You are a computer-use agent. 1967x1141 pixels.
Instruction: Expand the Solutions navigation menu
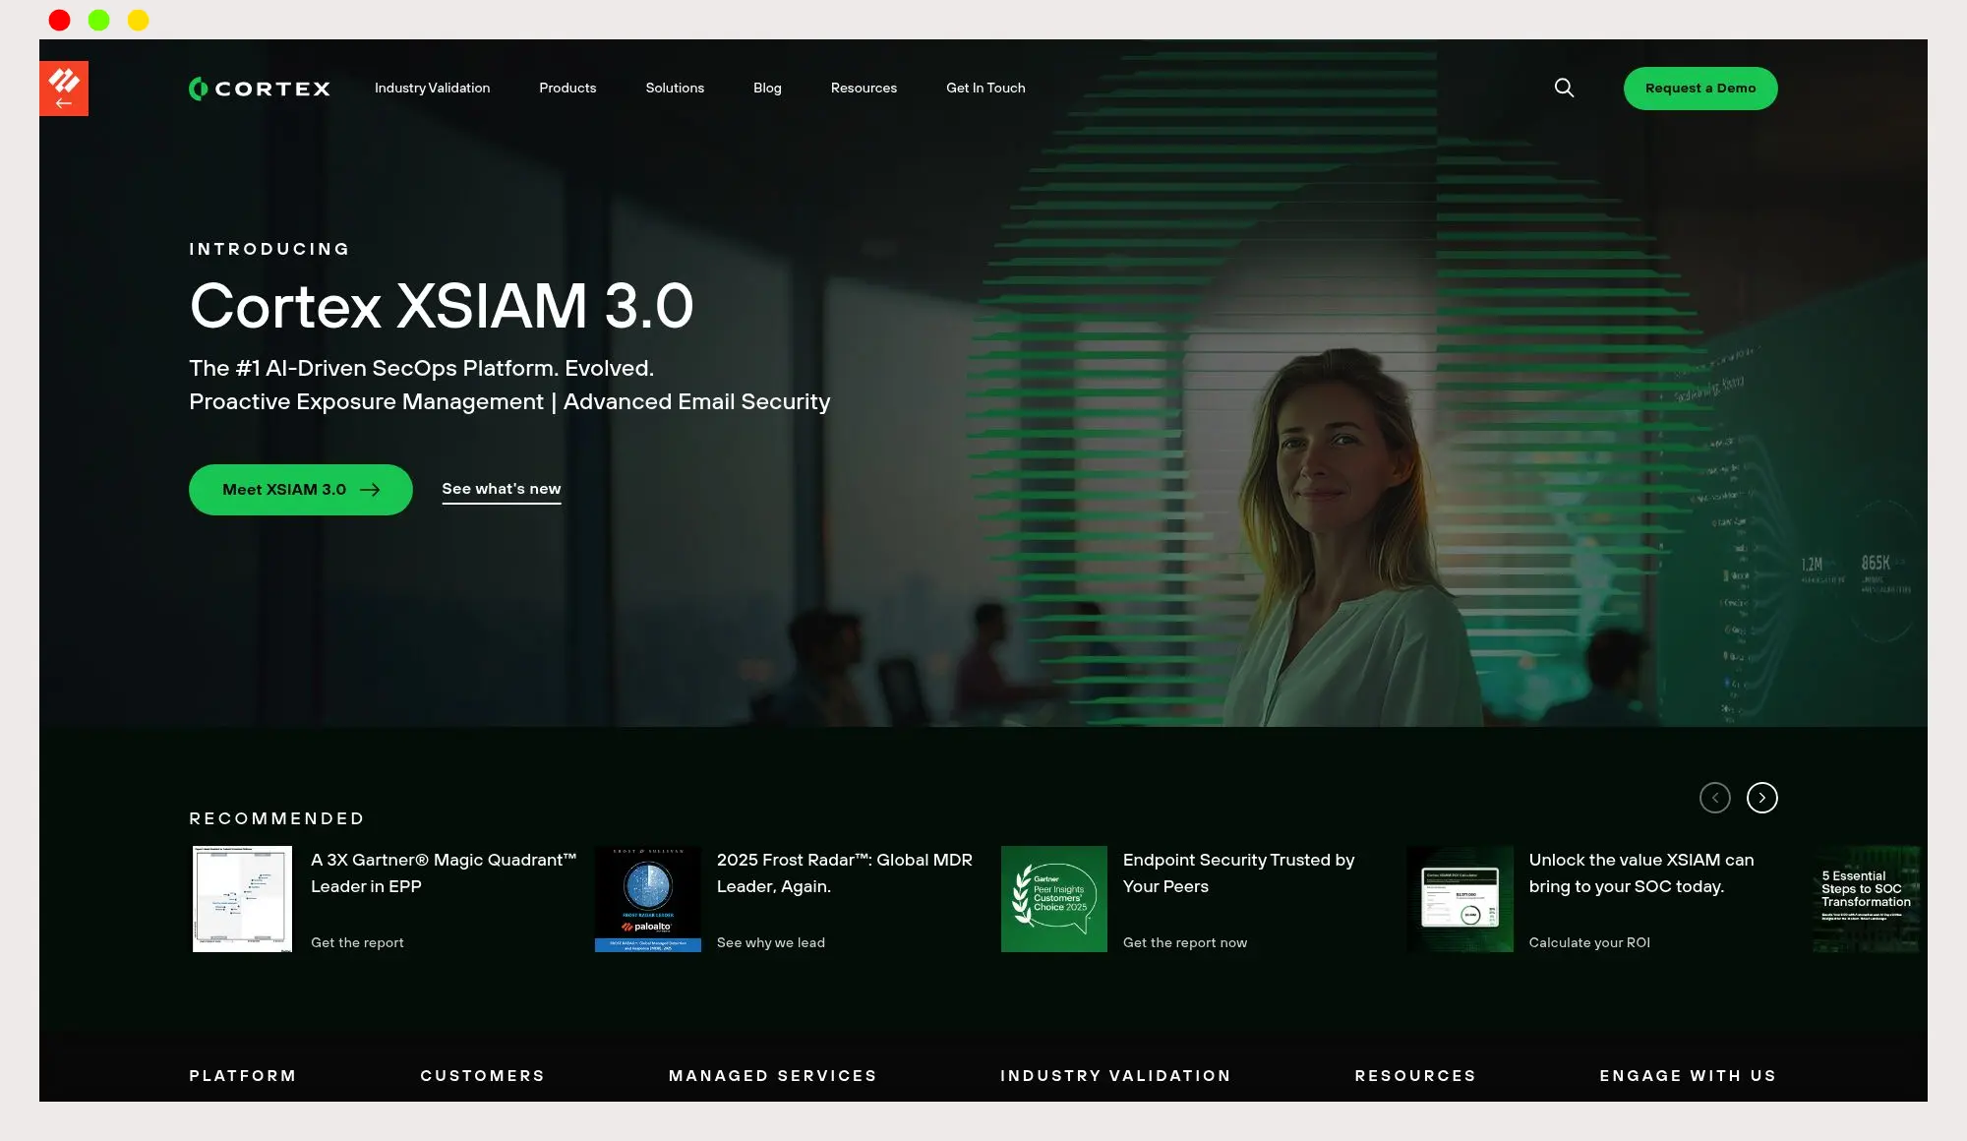[675, 89]
